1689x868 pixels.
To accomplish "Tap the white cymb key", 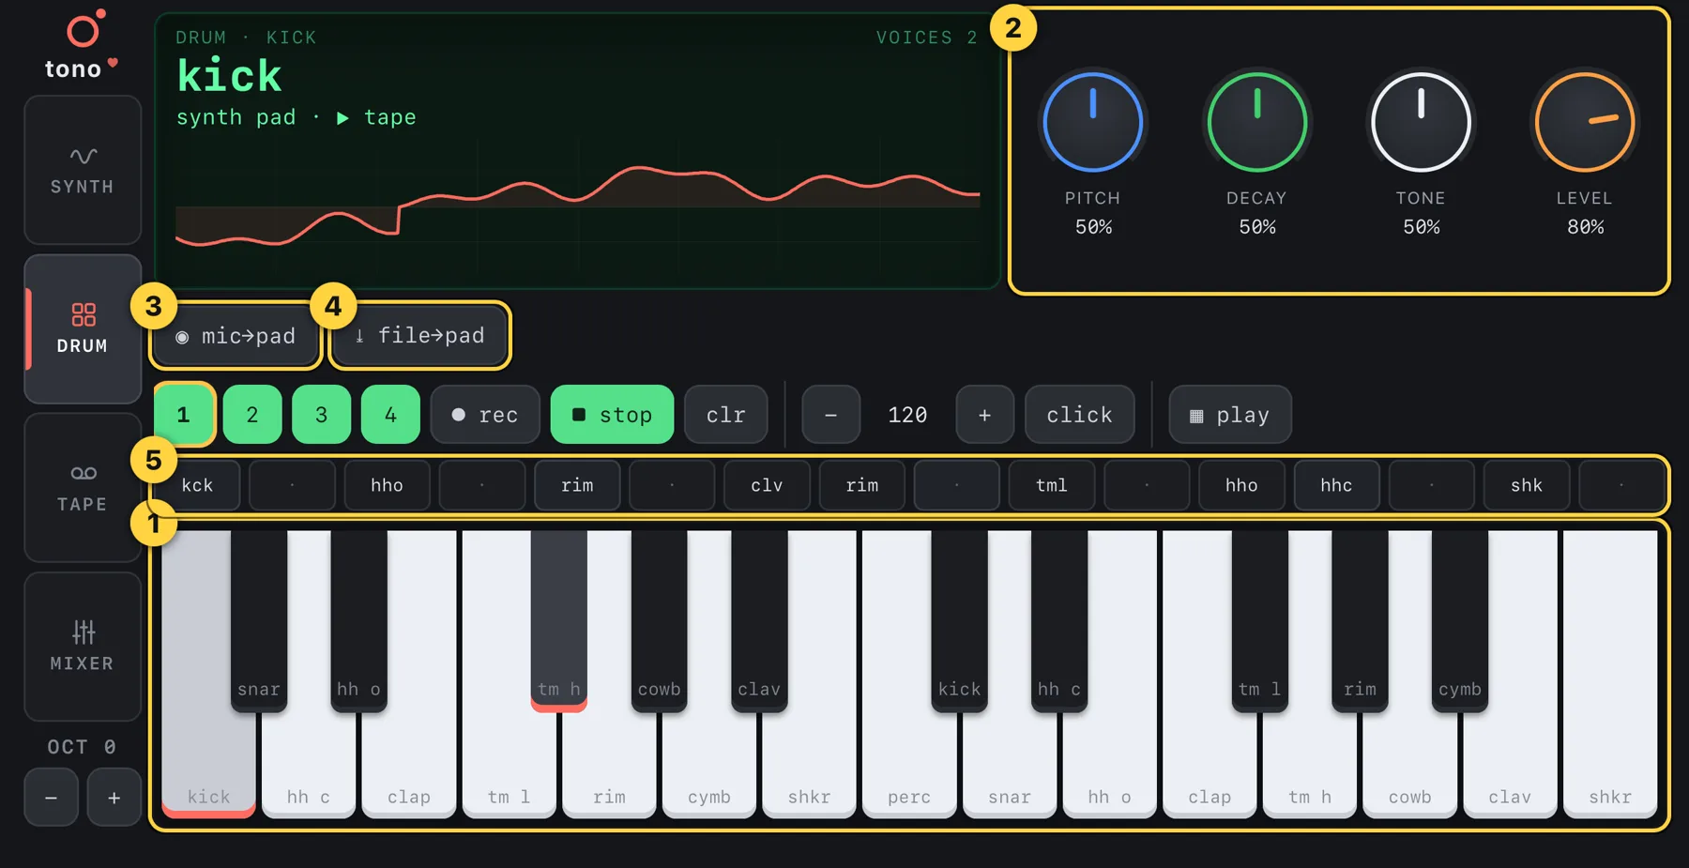I will point(709,760).
